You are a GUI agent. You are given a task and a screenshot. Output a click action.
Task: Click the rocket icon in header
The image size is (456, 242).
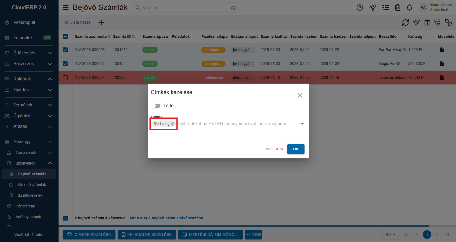(x=372, y=8)
